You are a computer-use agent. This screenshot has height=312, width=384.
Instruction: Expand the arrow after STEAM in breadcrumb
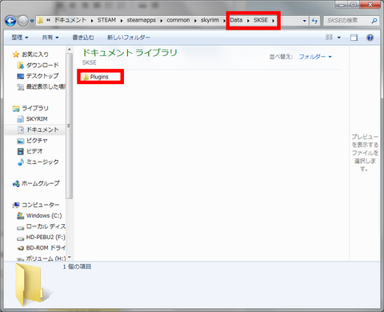[x=122, y=21]
